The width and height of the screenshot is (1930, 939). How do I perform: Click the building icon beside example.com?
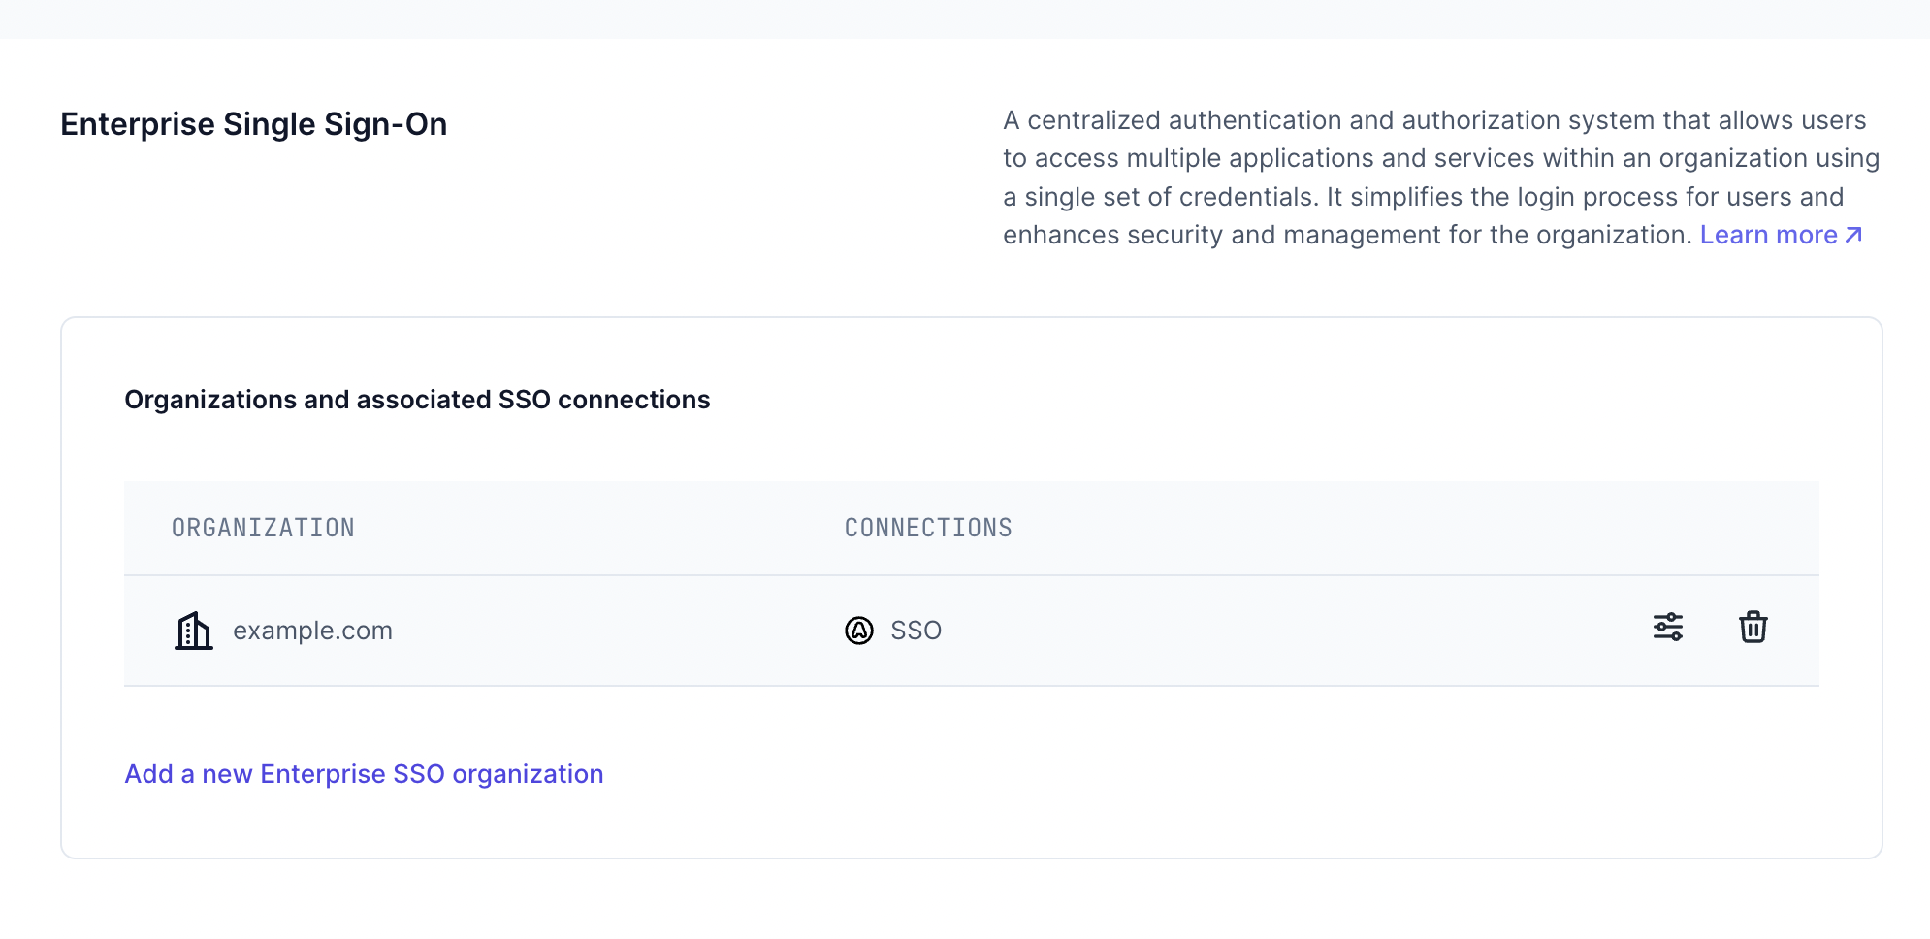[x=194, y=631]
